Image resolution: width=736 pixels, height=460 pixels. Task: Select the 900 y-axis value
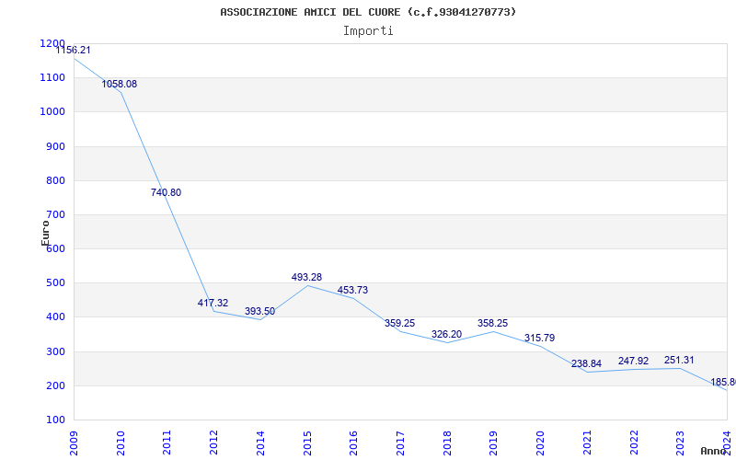55,146
